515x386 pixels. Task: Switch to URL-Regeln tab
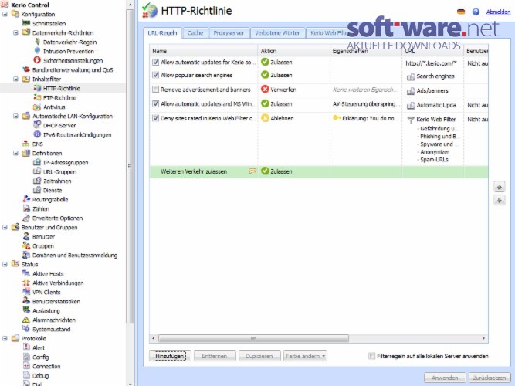point(162,33)
